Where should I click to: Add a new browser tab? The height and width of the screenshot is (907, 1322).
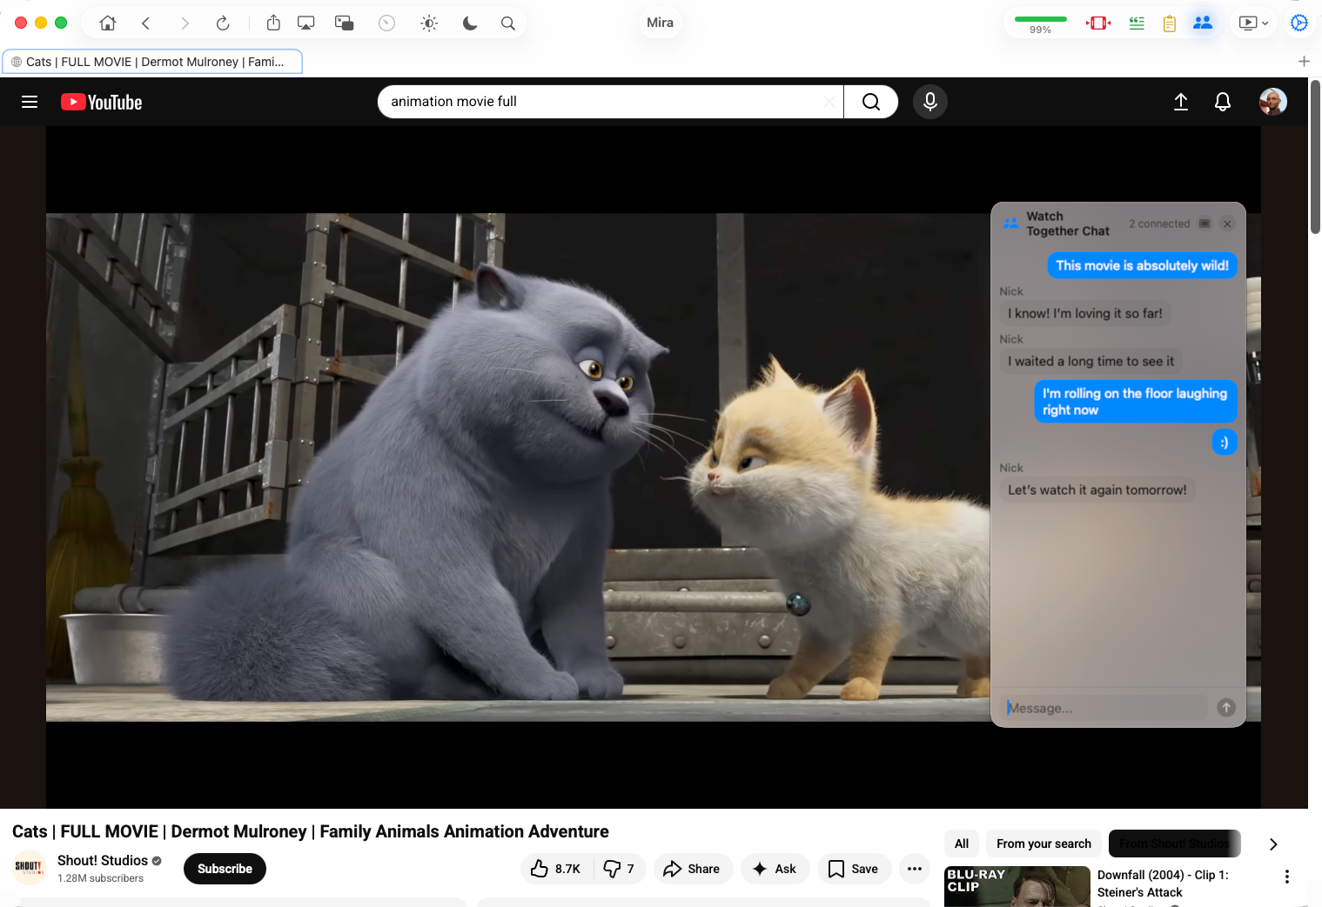pyautogui.click(x=1304, y=62)
